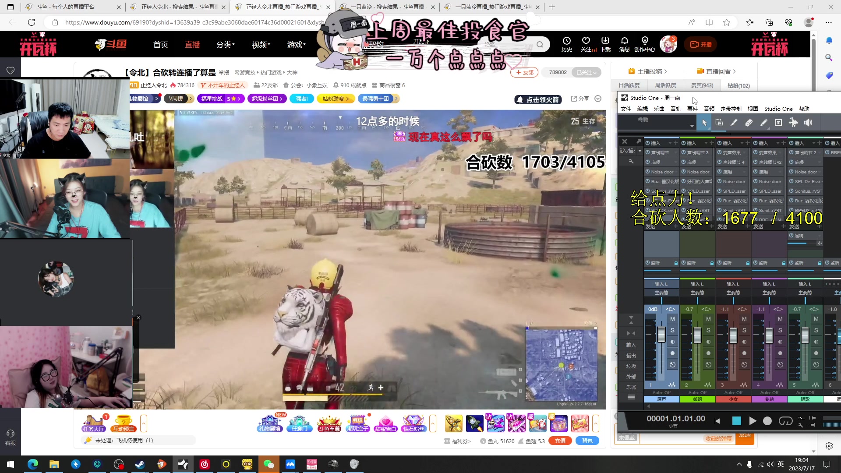
Task: Add an insert on channel 1 with plus
Action: pos(675,143)
